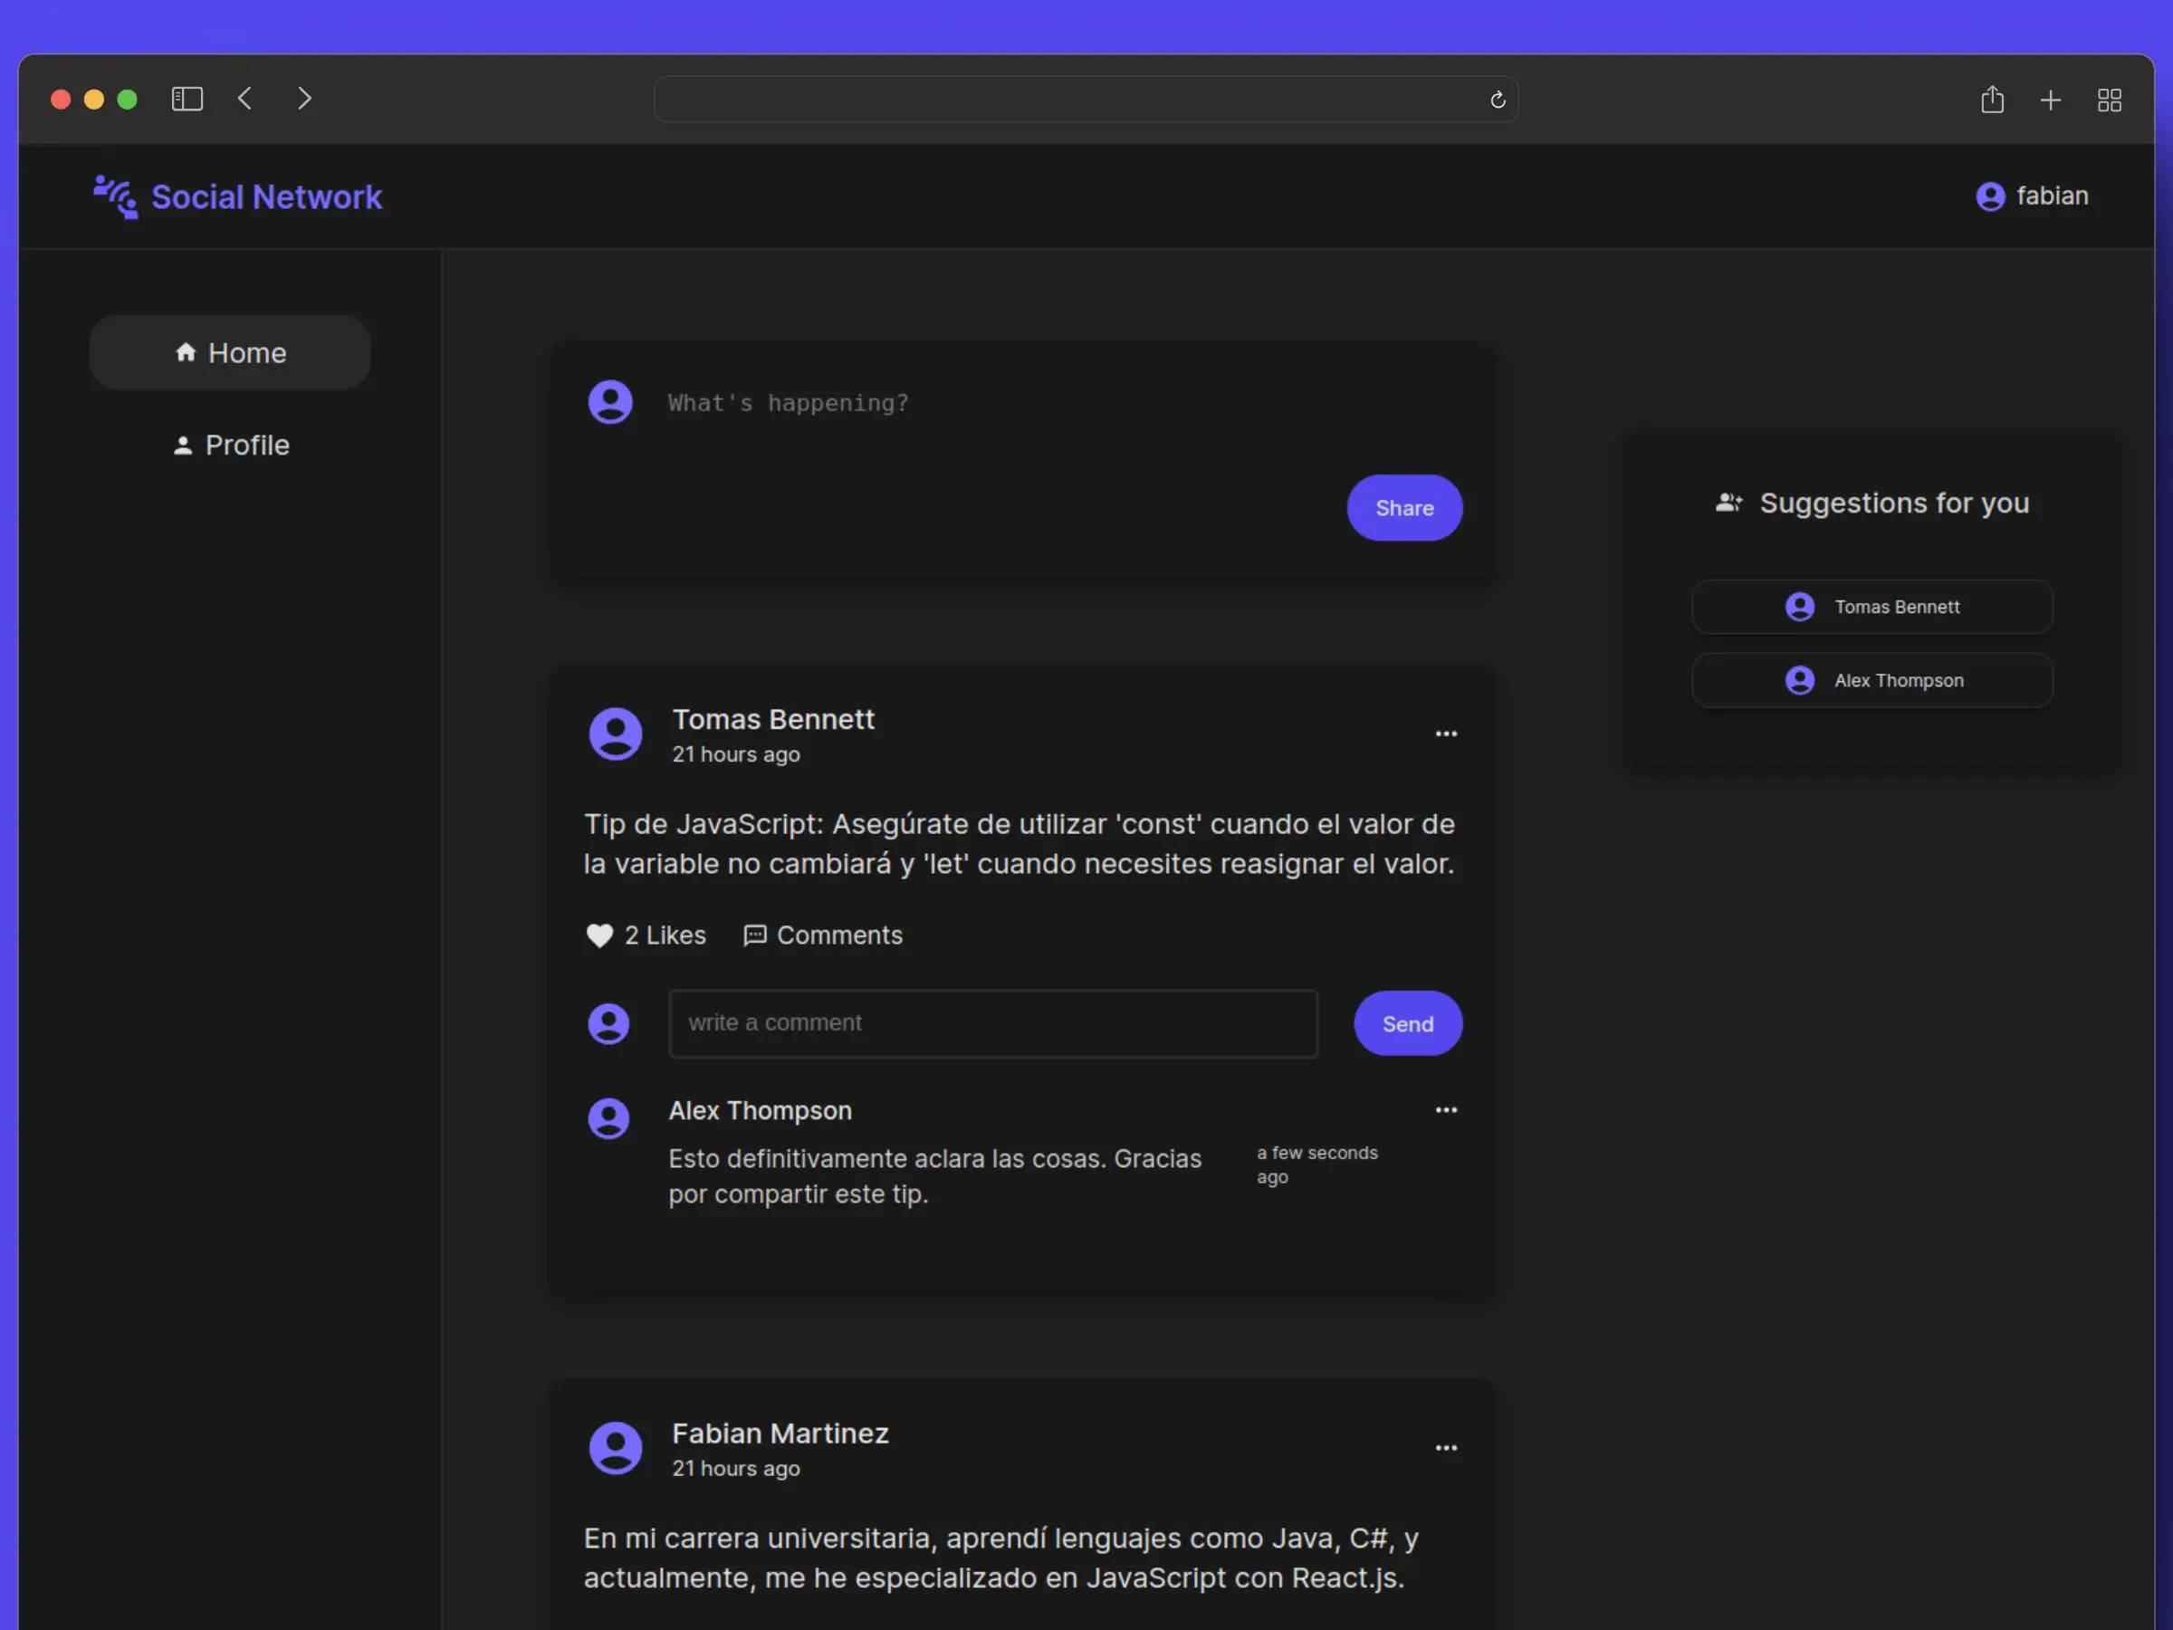Open Tomas Bennett's post avatar
This screenshot has width=2173, height=1630.
pos(615,733)
